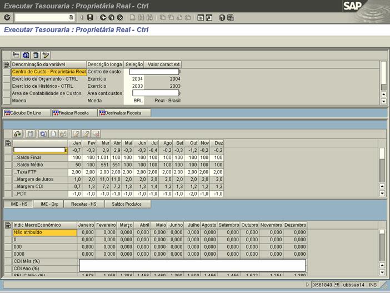Click the status bar expand triangle
Image resolution: width=390 pixels, height=293 pixels.
307,285
